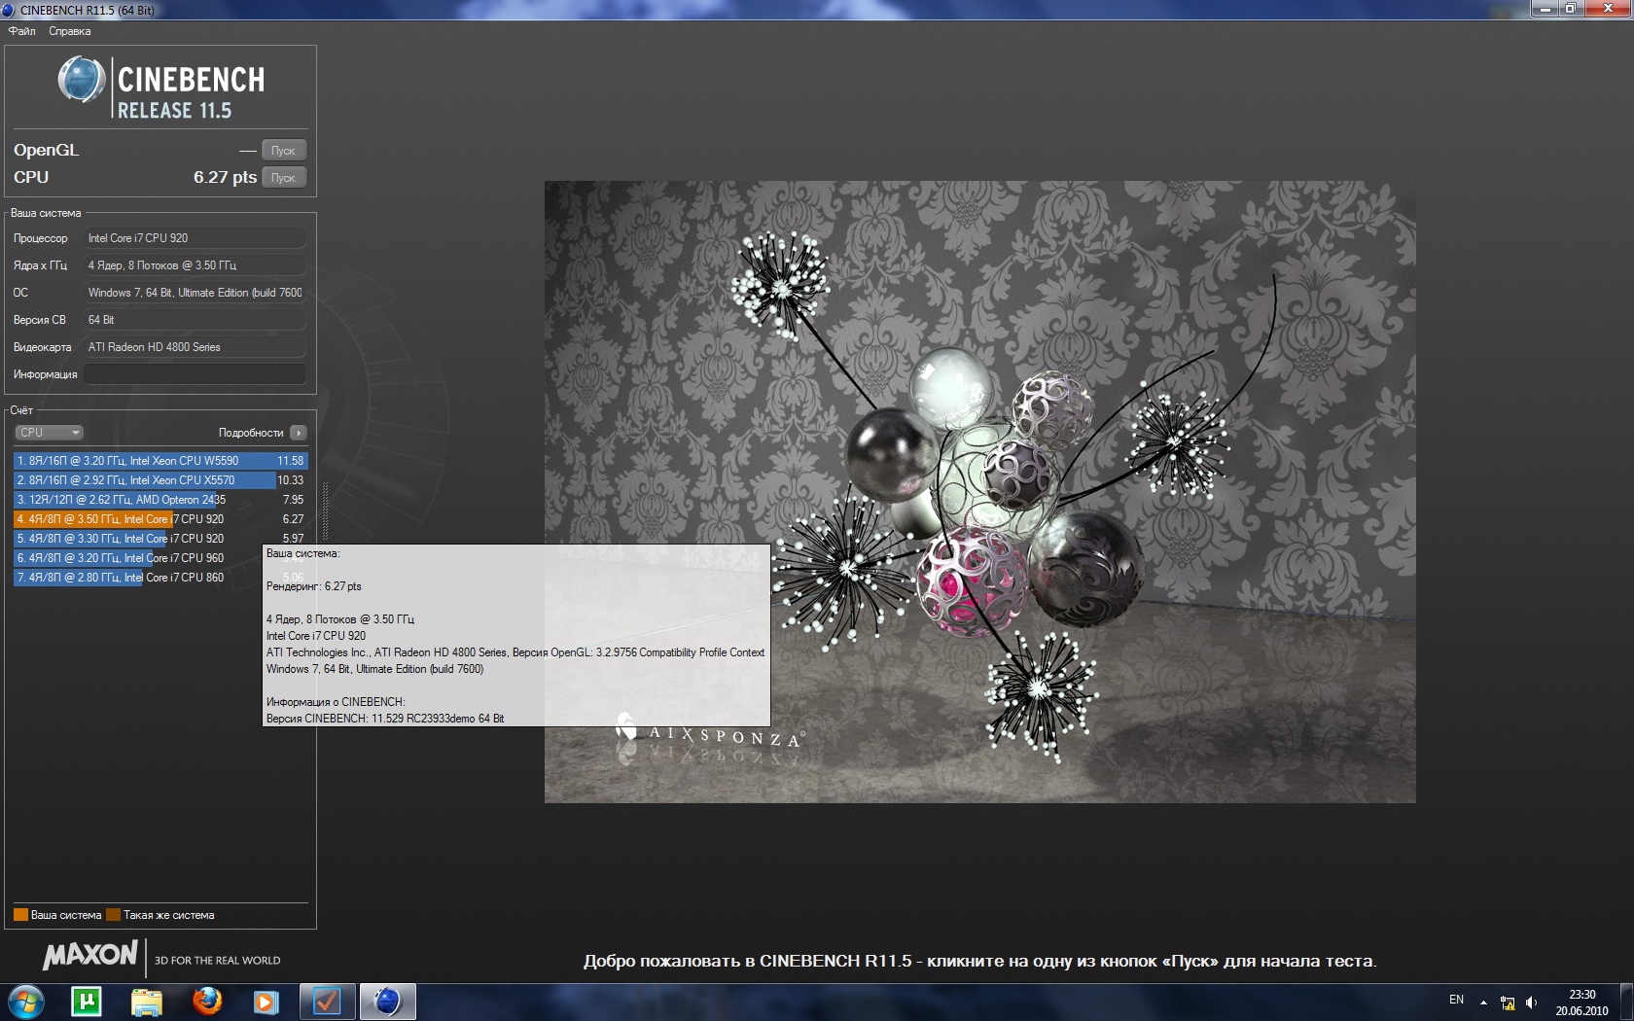Open the media player taskbar icon
This screenshot has width=1634, height=1021.
click(266, 1002)
